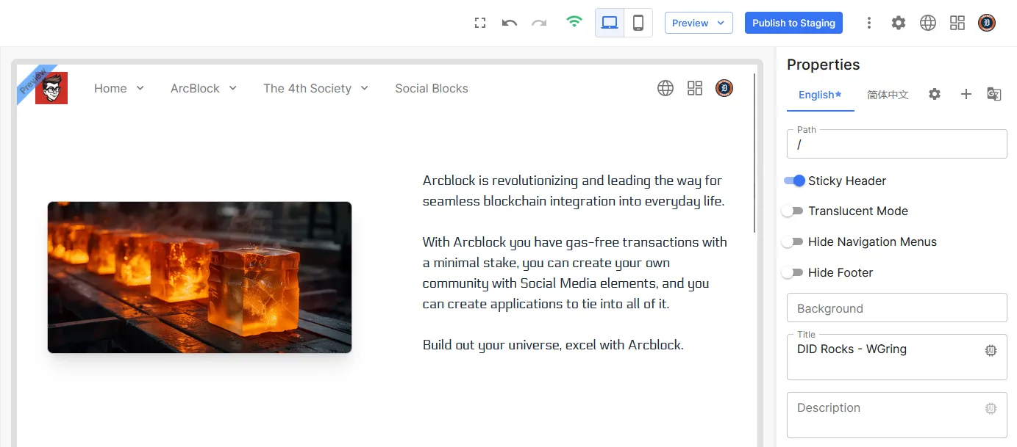Expand the Home navigation menu
1017x447 pixels.
(x=119, y=88)
